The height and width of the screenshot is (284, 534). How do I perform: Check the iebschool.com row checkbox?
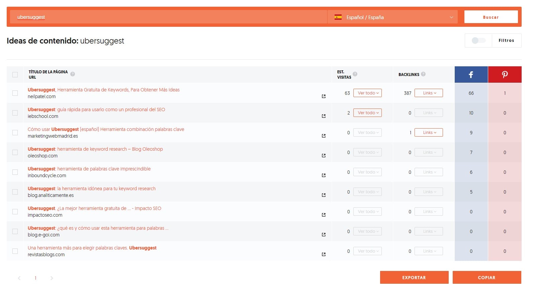pos(15,113)
